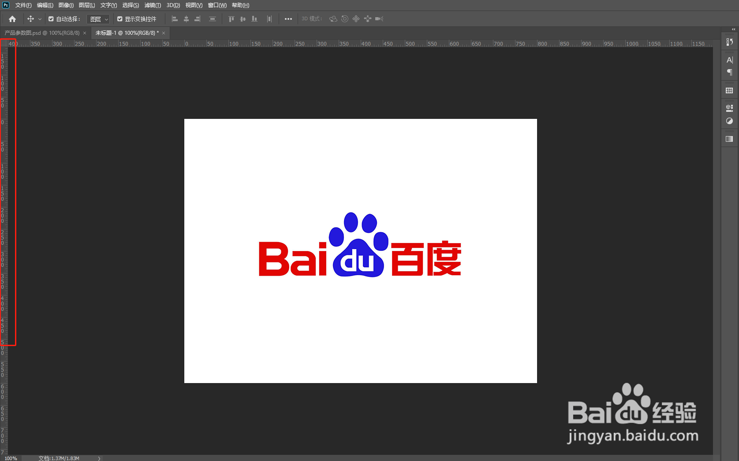Open the Gradients panel icon
This screenshot has height=461, width=739.
(729, 139)
